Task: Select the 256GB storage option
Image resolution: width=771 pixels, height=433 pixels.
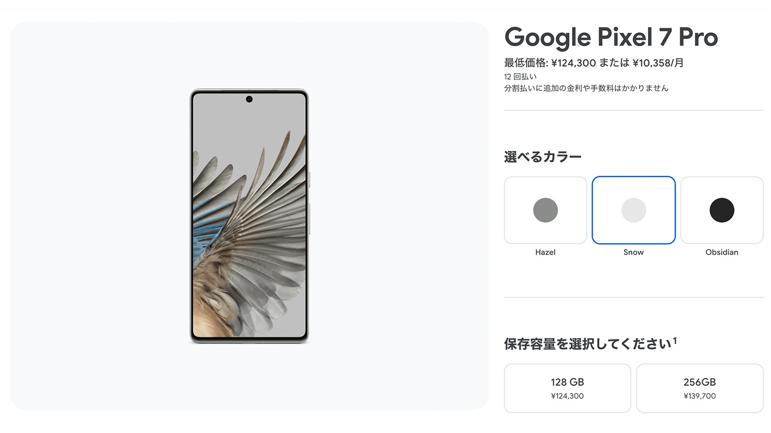Action: 700,388
